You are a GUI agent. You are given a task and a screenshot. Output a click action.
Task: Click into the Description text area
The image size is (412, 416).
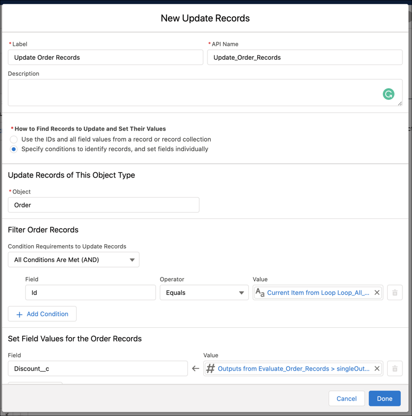205,93
